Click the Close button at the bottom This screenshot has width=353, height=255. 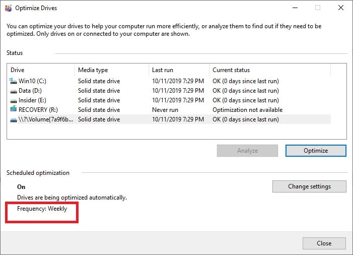[324, 243]
